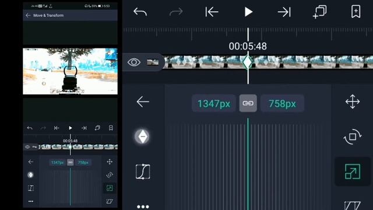Click the enlarged scale adjustment slider
Viewport: 373px width, 210px height.
[248, 164]
